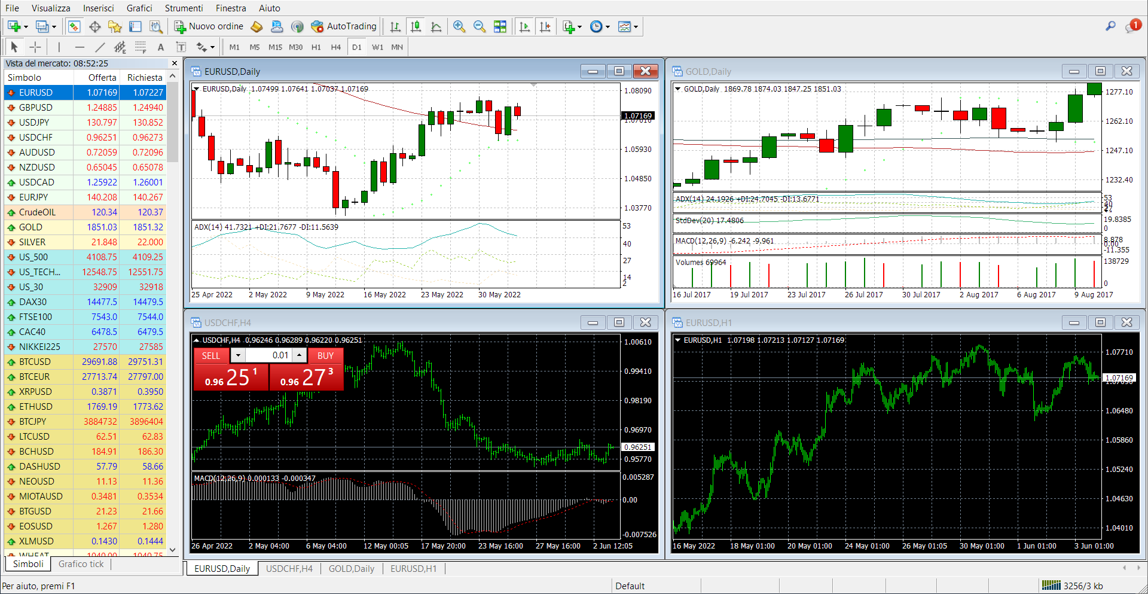
Task: Expand the Profiles dropdown arrow
Action: 54,26
